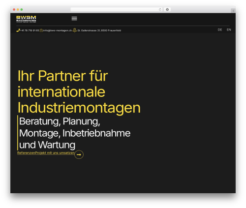Click the circular arrow button

pos(79,154)
